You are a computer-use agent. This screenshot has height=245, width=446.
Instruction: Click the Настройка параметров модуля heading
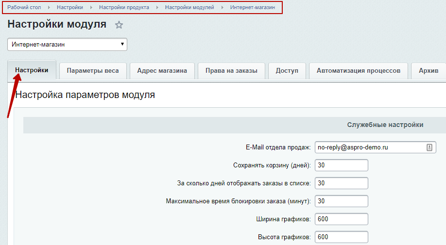pyautogui.click(x=85, y=95)
